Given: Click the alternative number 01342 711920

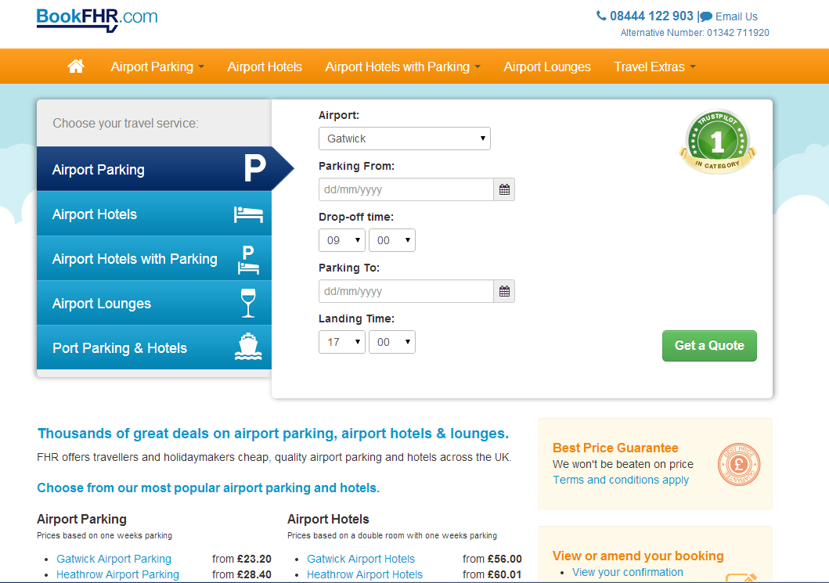Looking at the screenshot, I should [x=738, y=33].
